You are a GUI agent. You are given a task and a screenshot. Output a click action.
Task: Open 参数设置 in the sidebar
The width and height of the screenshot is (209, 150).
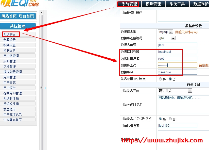tap(10, 40)
